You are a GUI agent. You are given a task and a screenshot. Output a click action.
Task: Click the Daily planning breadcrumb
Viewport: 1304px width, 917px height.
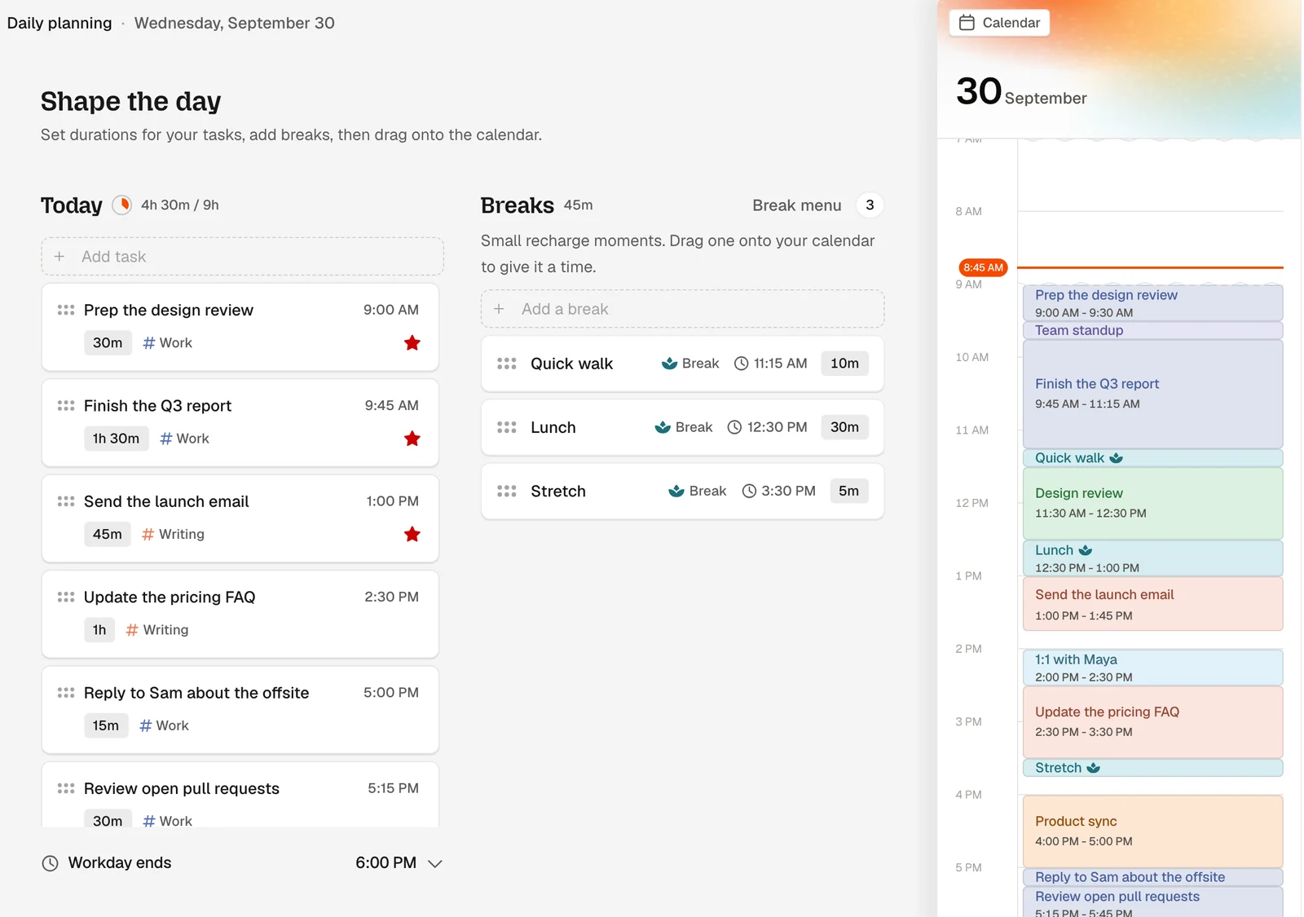pyautogui.click(x=59, y=23)
